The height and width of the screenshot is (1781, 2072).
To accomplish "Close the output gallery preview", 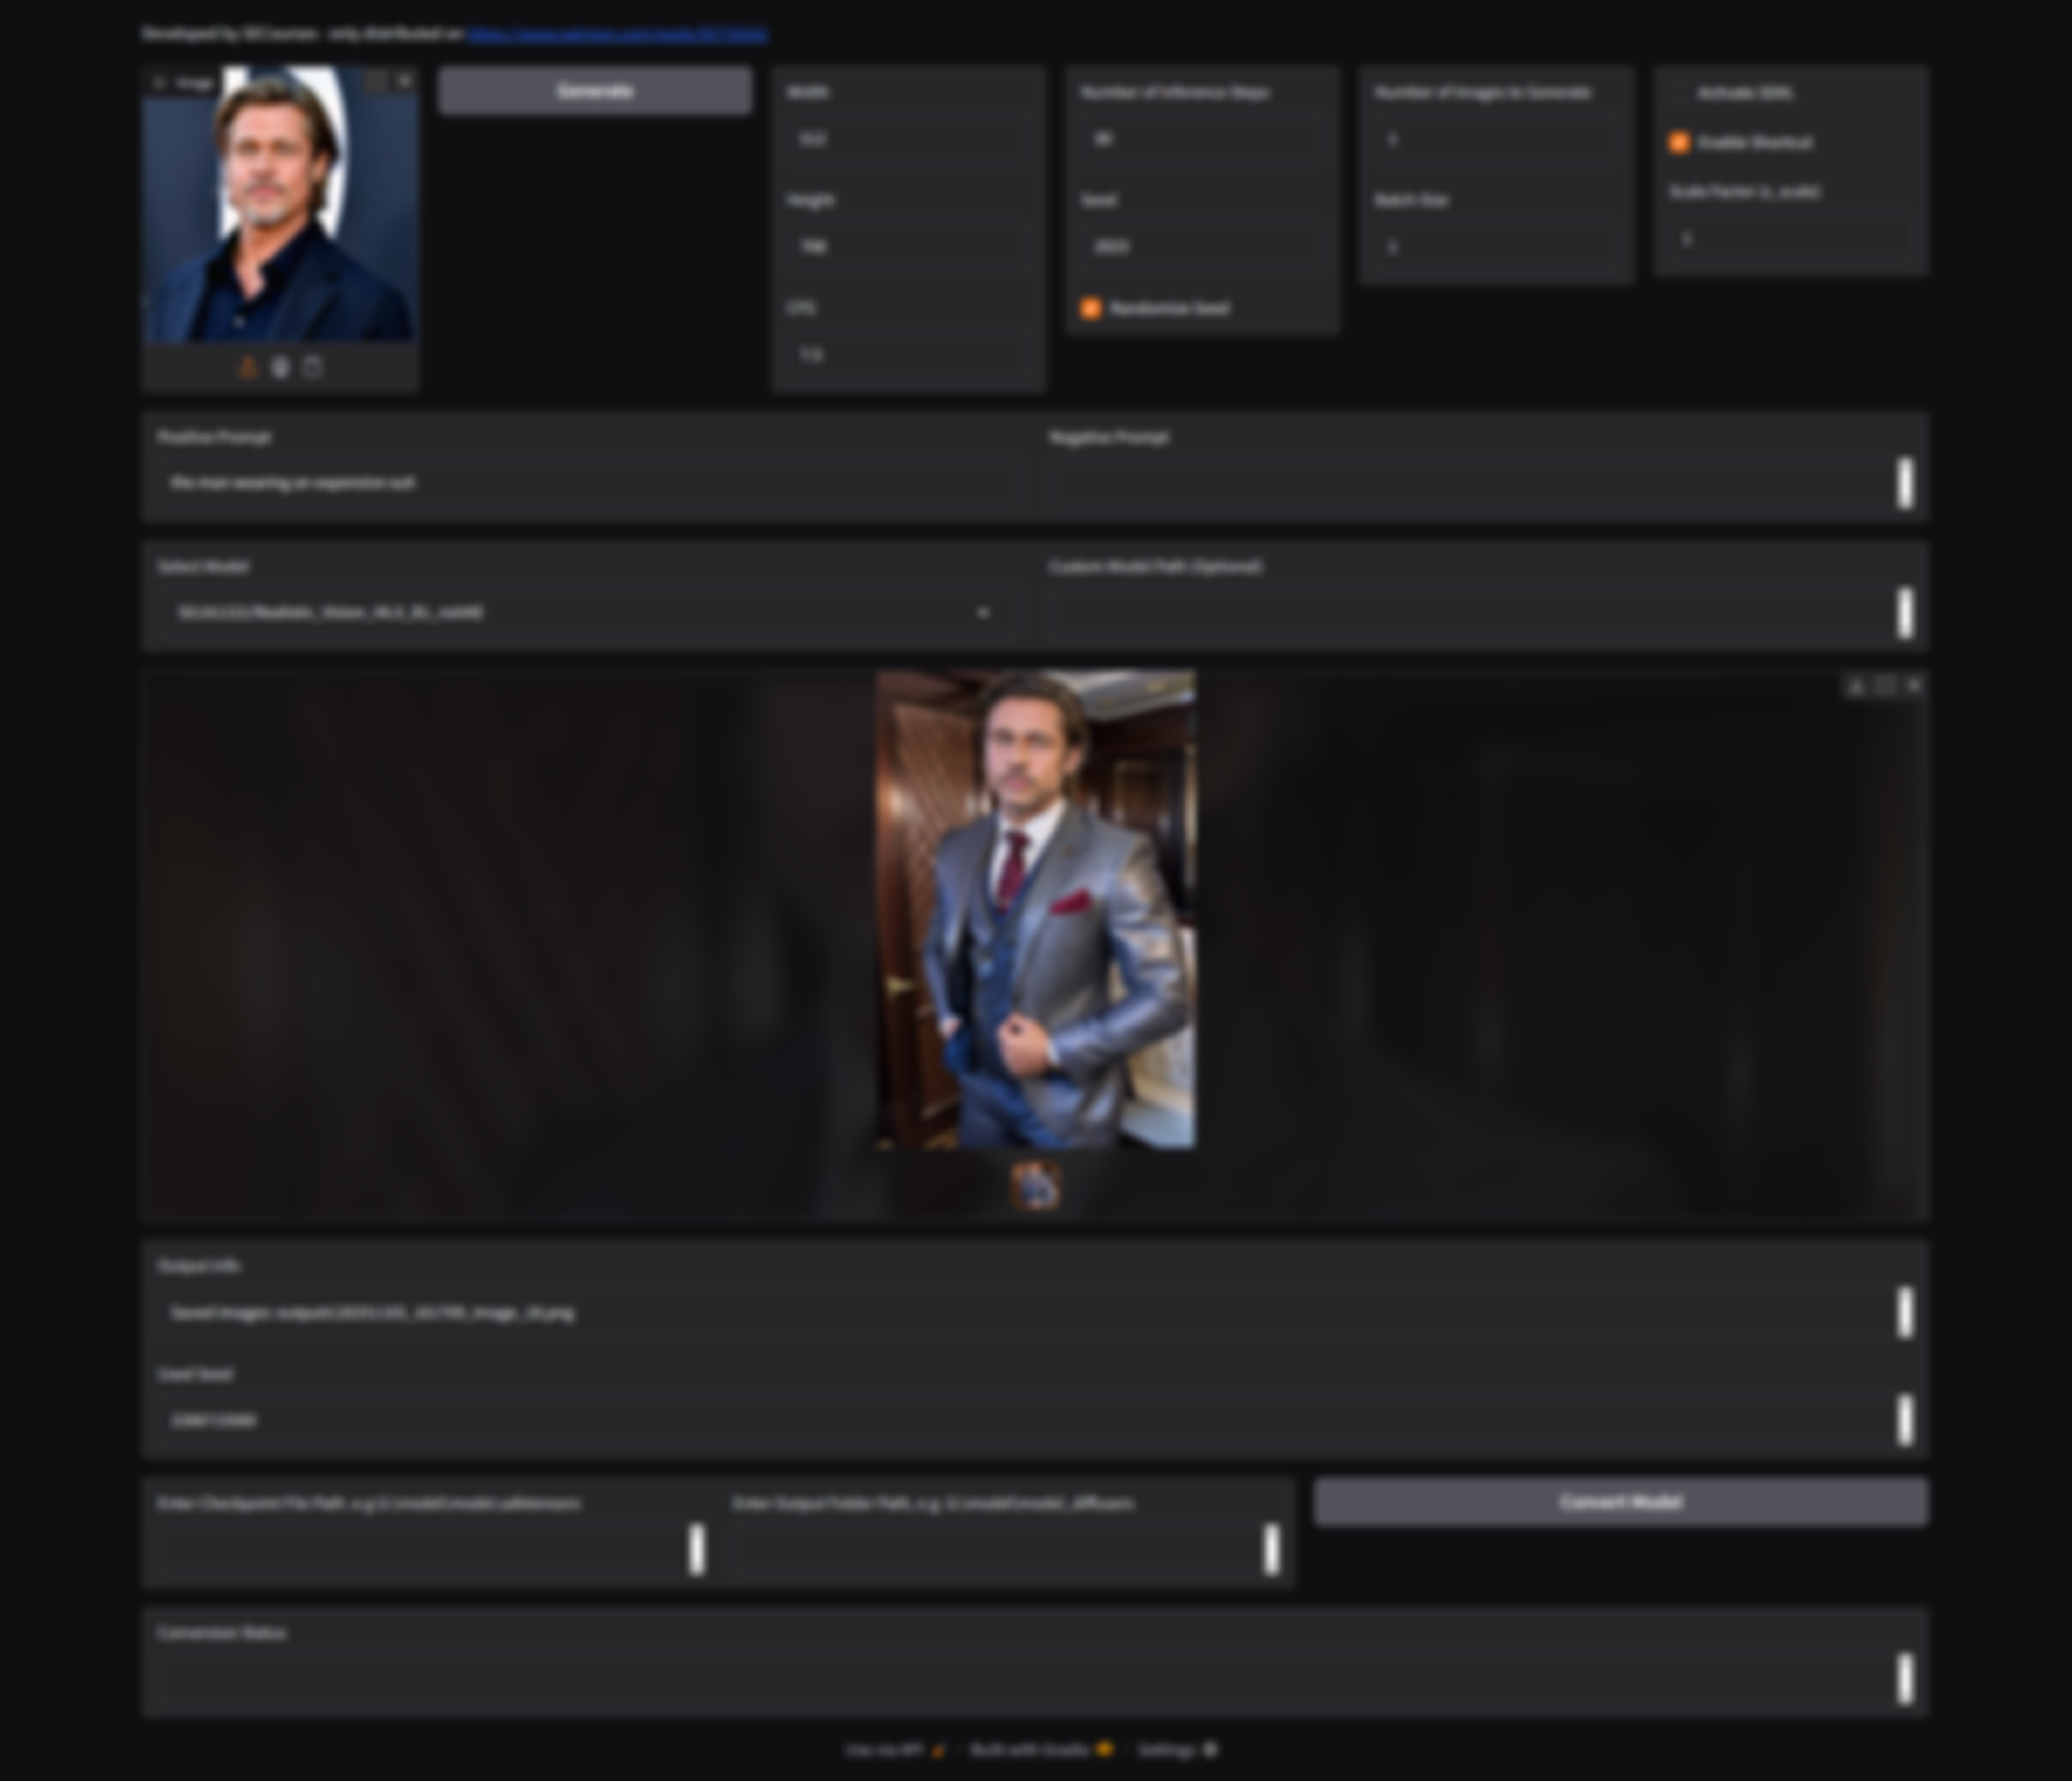I will point(1914,686).
